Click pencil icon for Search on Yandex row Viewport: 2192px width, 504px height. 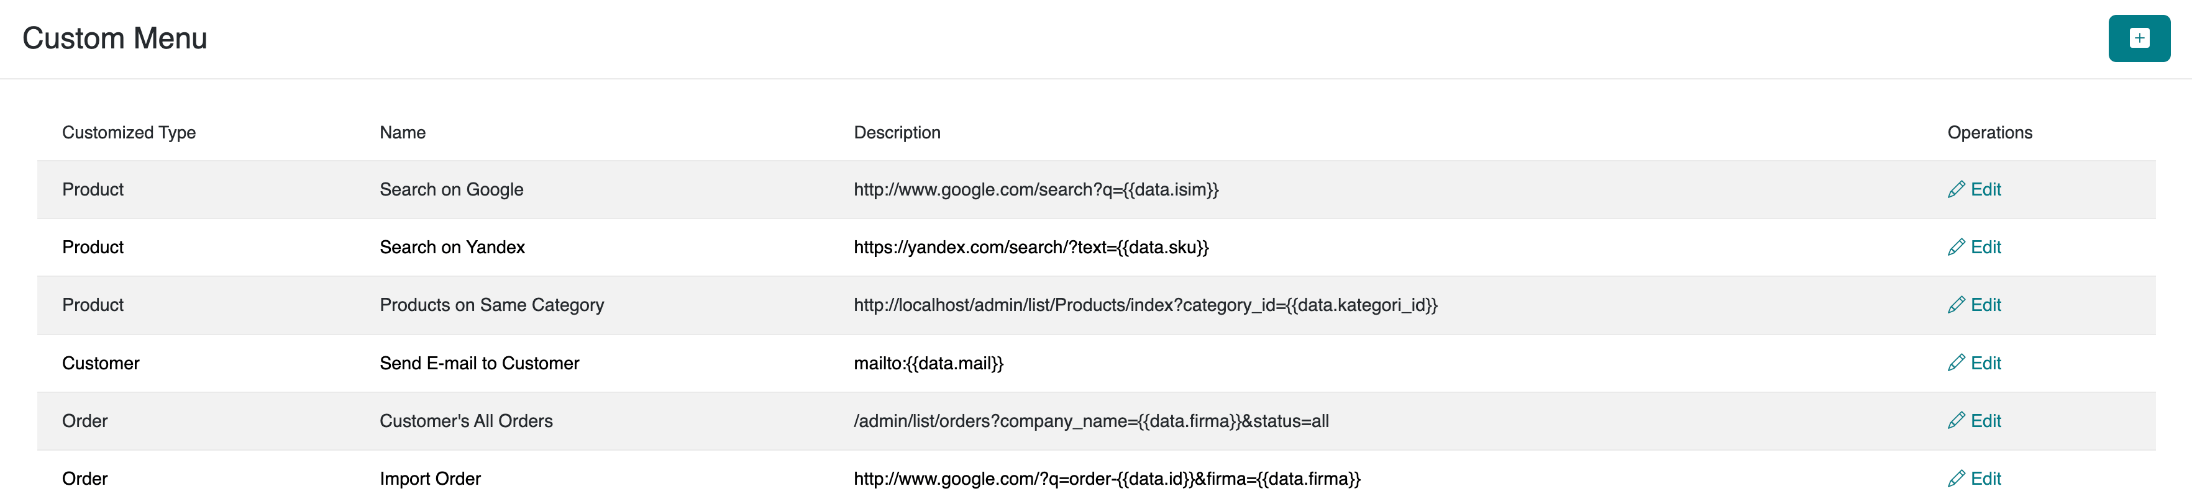point(1957,247)
